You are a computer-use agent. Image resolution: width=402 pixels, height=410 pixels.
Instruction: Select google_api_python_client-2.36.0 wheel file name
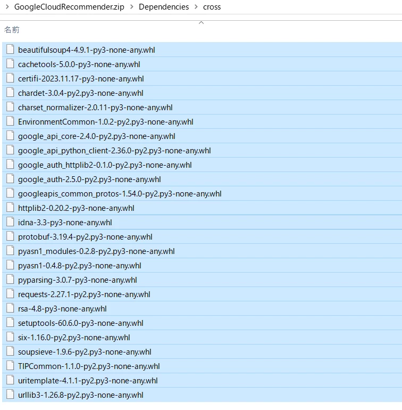[114, 151]
